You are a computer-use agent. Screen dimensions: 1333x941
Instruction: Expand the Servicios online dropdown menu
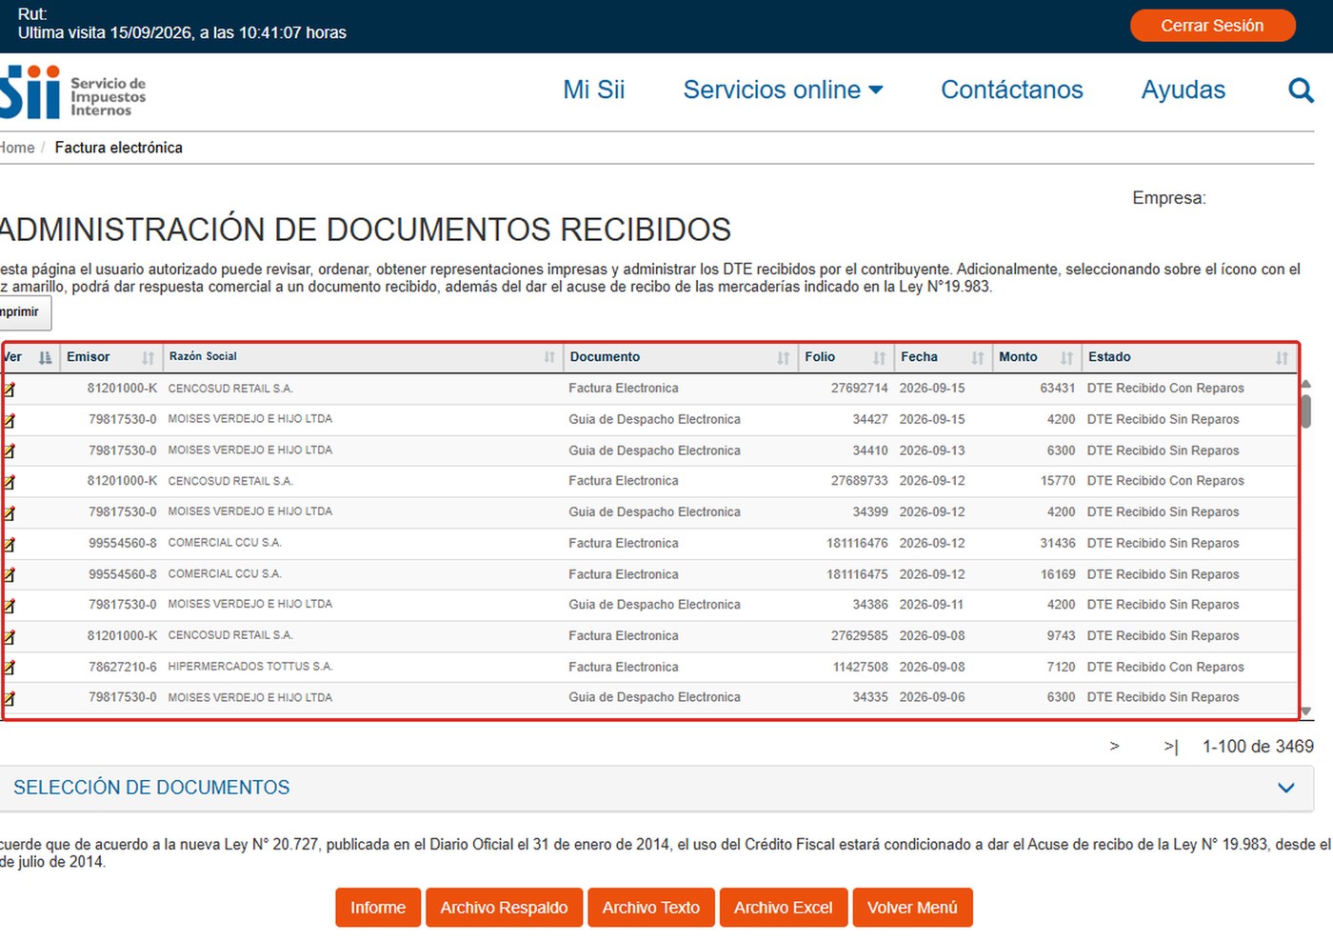click(x=783, y=90)
